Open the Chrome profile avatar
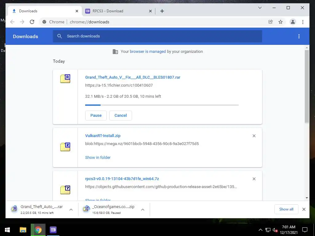The image size is (315, 236). (293, 22)
